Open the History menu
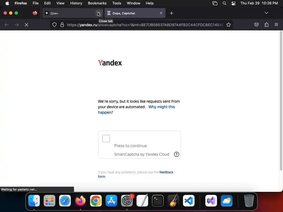Image resolution: width=283 pixels, height=212 pixels. [x=76, y=3]
